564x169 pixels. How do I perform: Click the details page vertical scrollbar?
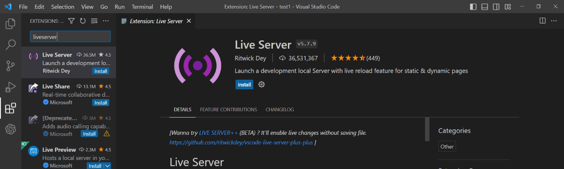pyautogui.click(x=427, y=129)
